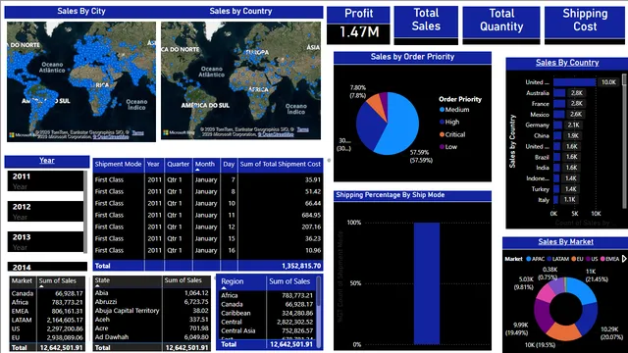Click the Shipping Percentage By Ship Mode title

click(x=391, y=195)
